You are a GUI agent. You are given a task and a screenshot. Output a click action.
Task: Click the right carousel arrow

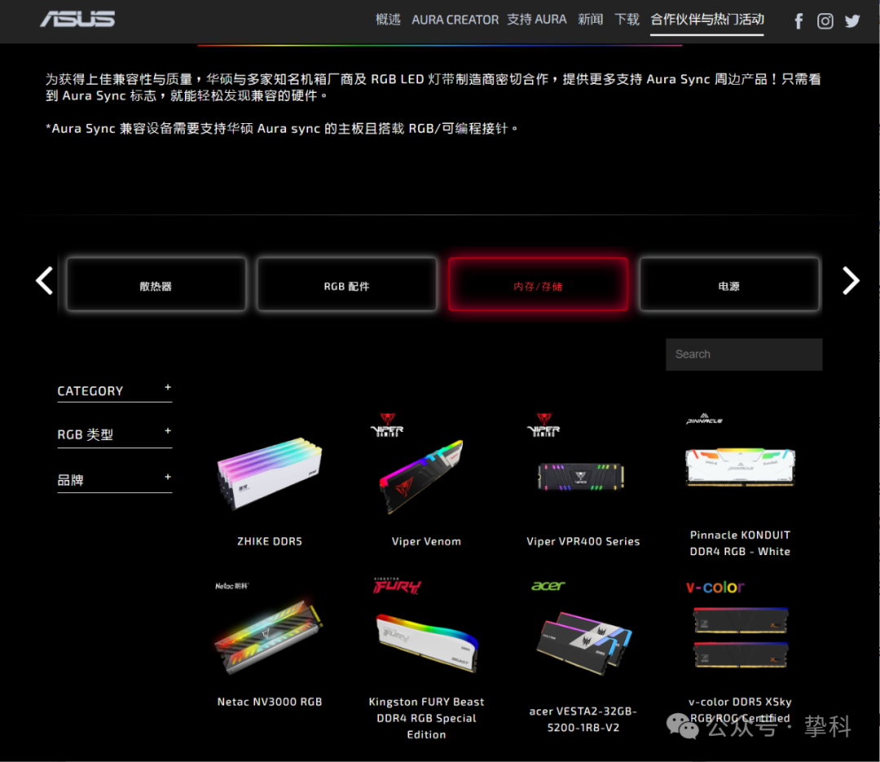click(x=851, y=280)
